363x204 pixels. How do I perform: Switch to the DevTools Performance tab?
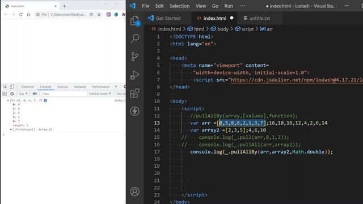click(101, 87)
